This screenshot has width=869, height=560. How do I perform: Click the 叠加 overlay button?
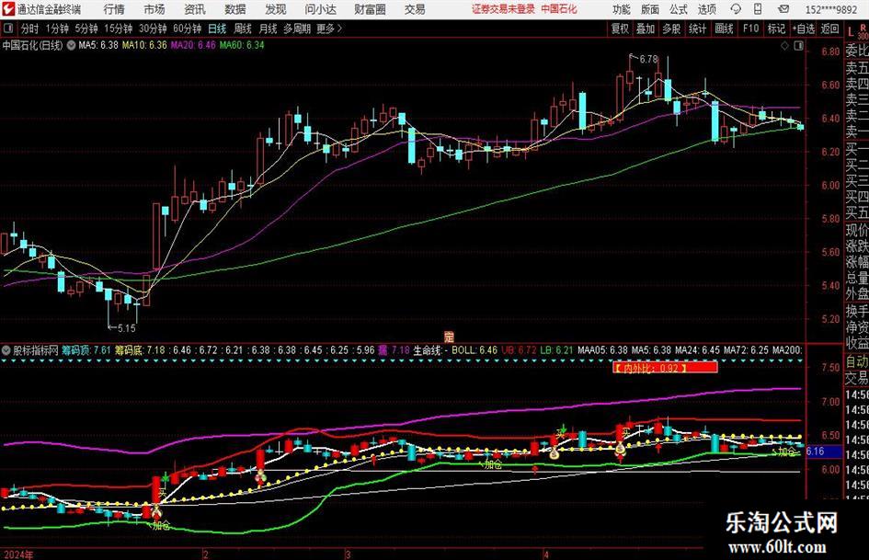pyautogui.click(x=646, y=29)
